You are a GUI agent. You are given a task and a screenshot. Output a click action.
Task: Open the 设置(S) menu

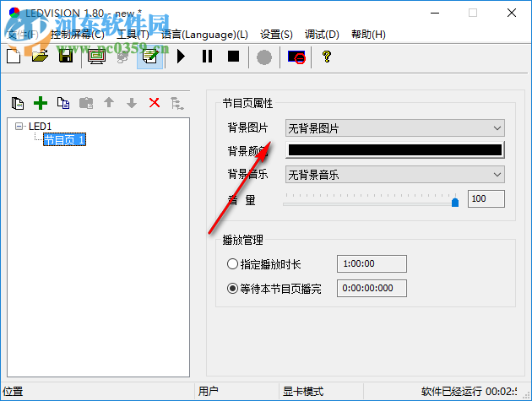[276, 35]
